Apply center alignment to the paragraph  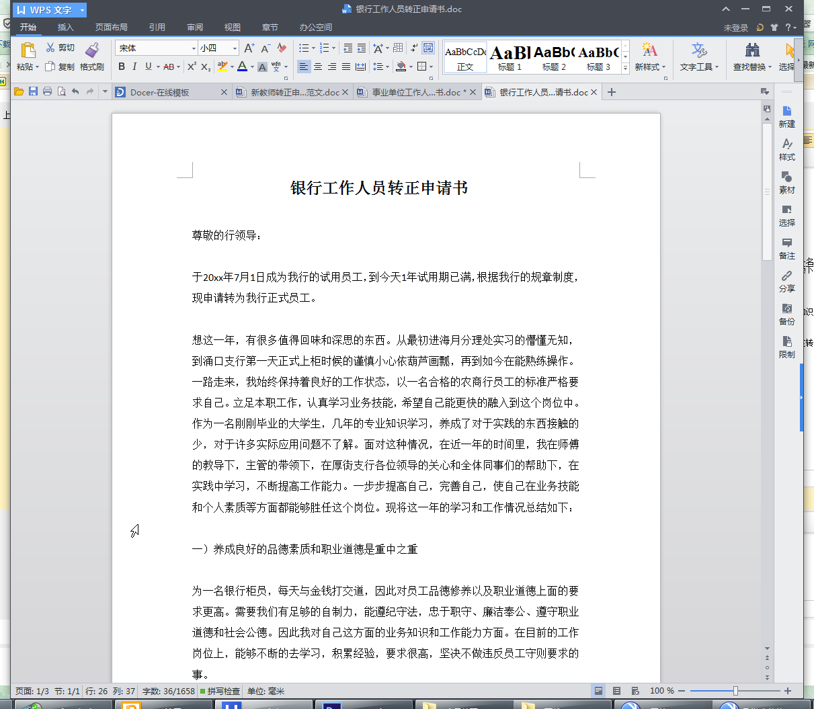(317, 67)
